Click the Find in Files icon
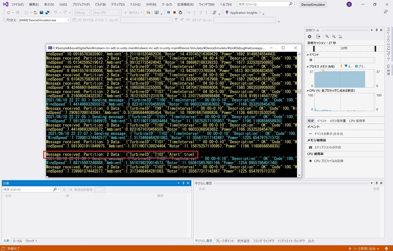 (x=148, y=12)
